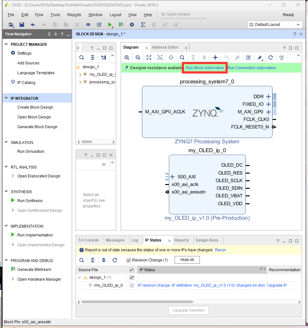Click the Upgrade IP recommendation link
The height and width of the screenshot is (328, 308).
pyautogui.click(x=277, y=285)
